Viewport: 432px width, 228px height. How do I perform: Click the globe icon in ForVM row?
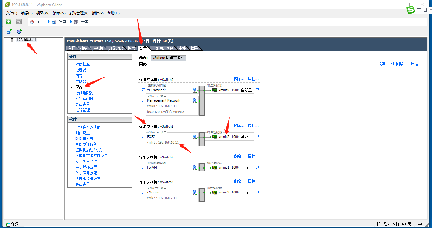(x=194, y=168)
